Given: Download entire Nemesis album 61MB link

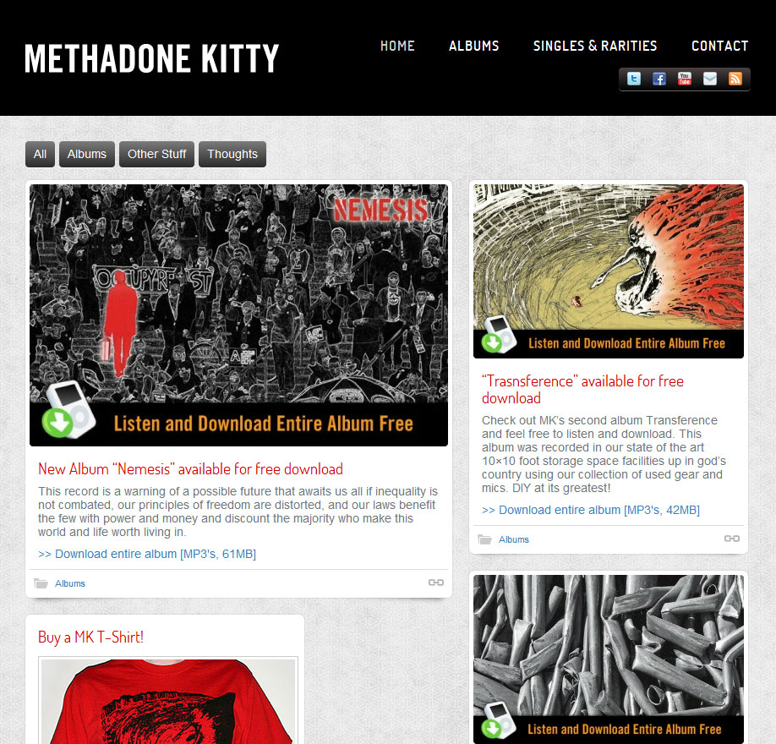Looking at the screenshot, I should (x=147, y=554).
